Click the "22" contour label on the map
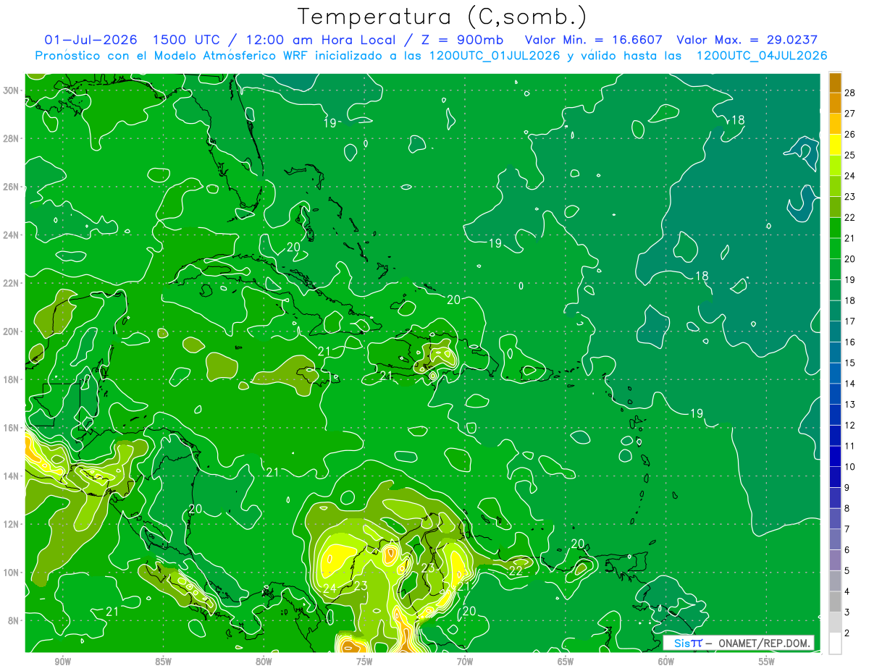This screenshot has width=869, height=671. point(516,571)
